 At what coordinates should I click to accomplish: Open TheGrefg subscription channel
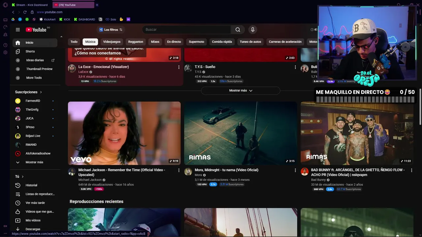click(35, 110)
